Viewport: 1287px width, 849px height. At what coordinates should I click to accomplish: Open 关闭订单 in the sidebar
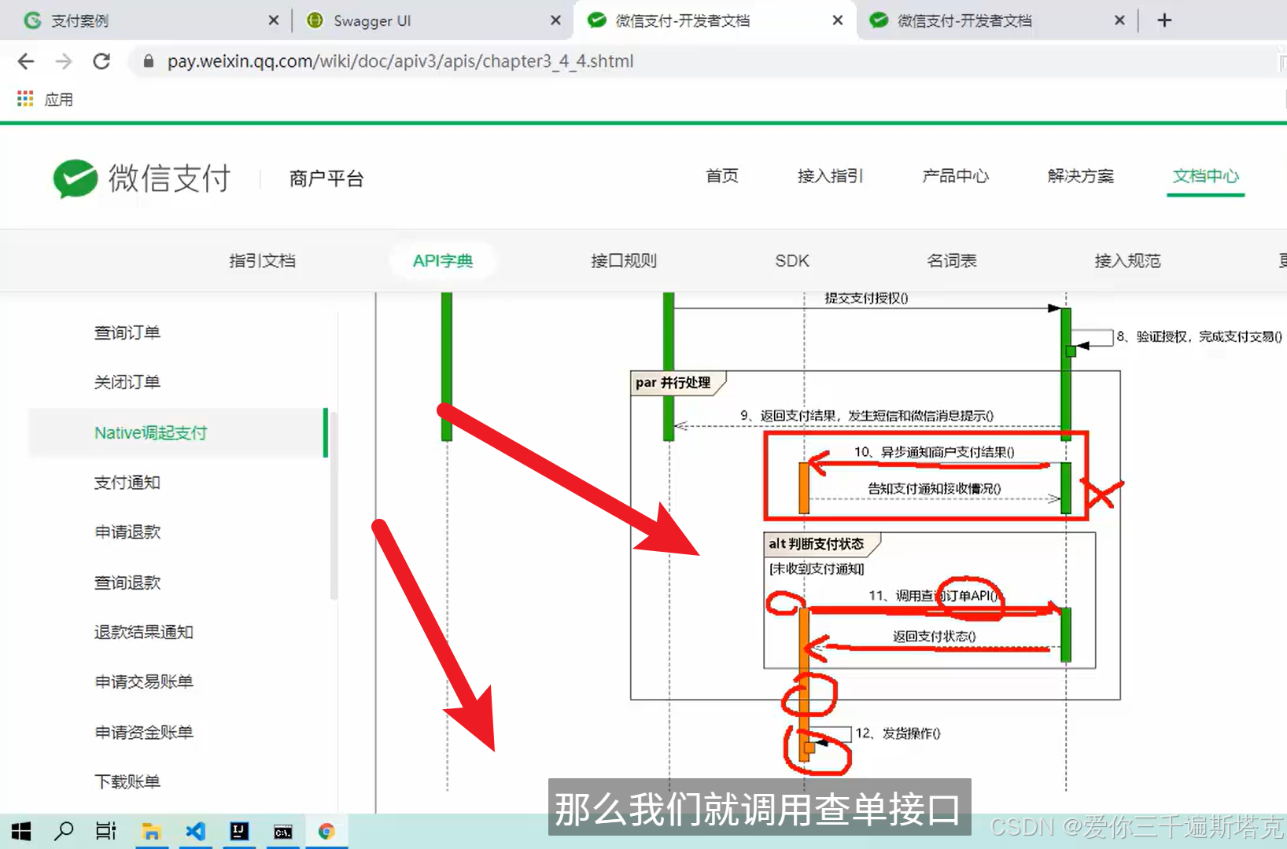[x=127, y=382]
